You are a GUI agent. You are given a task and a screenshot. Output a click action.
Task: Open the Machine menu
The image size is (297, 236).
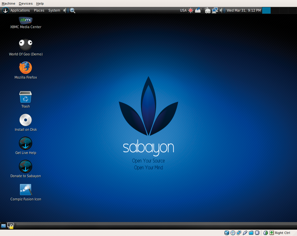click(x=8, y=3)
